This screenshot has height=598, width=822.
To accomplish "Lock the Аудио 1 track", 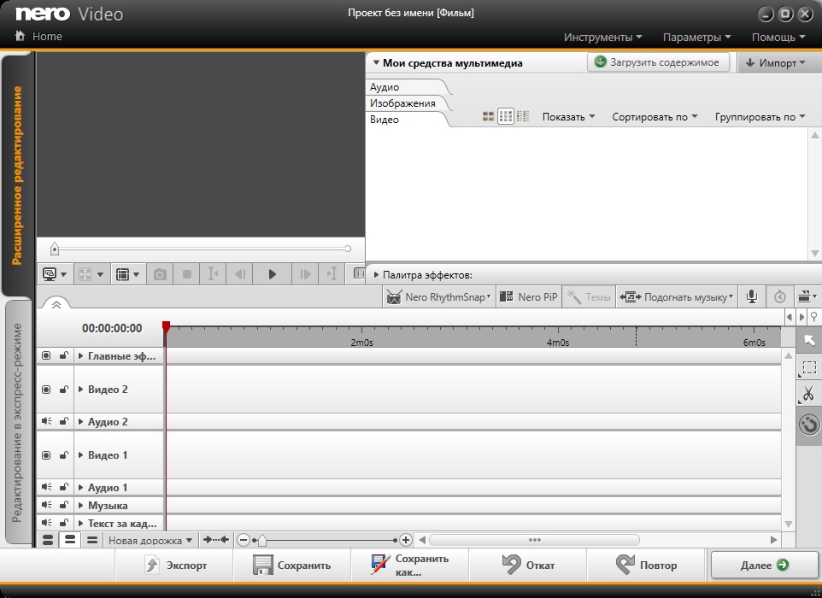I will [64, 488].
